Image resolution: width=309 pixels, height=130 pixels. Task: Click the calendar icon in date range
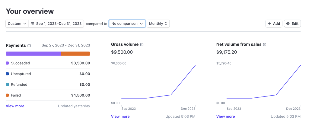pos(33,24)
